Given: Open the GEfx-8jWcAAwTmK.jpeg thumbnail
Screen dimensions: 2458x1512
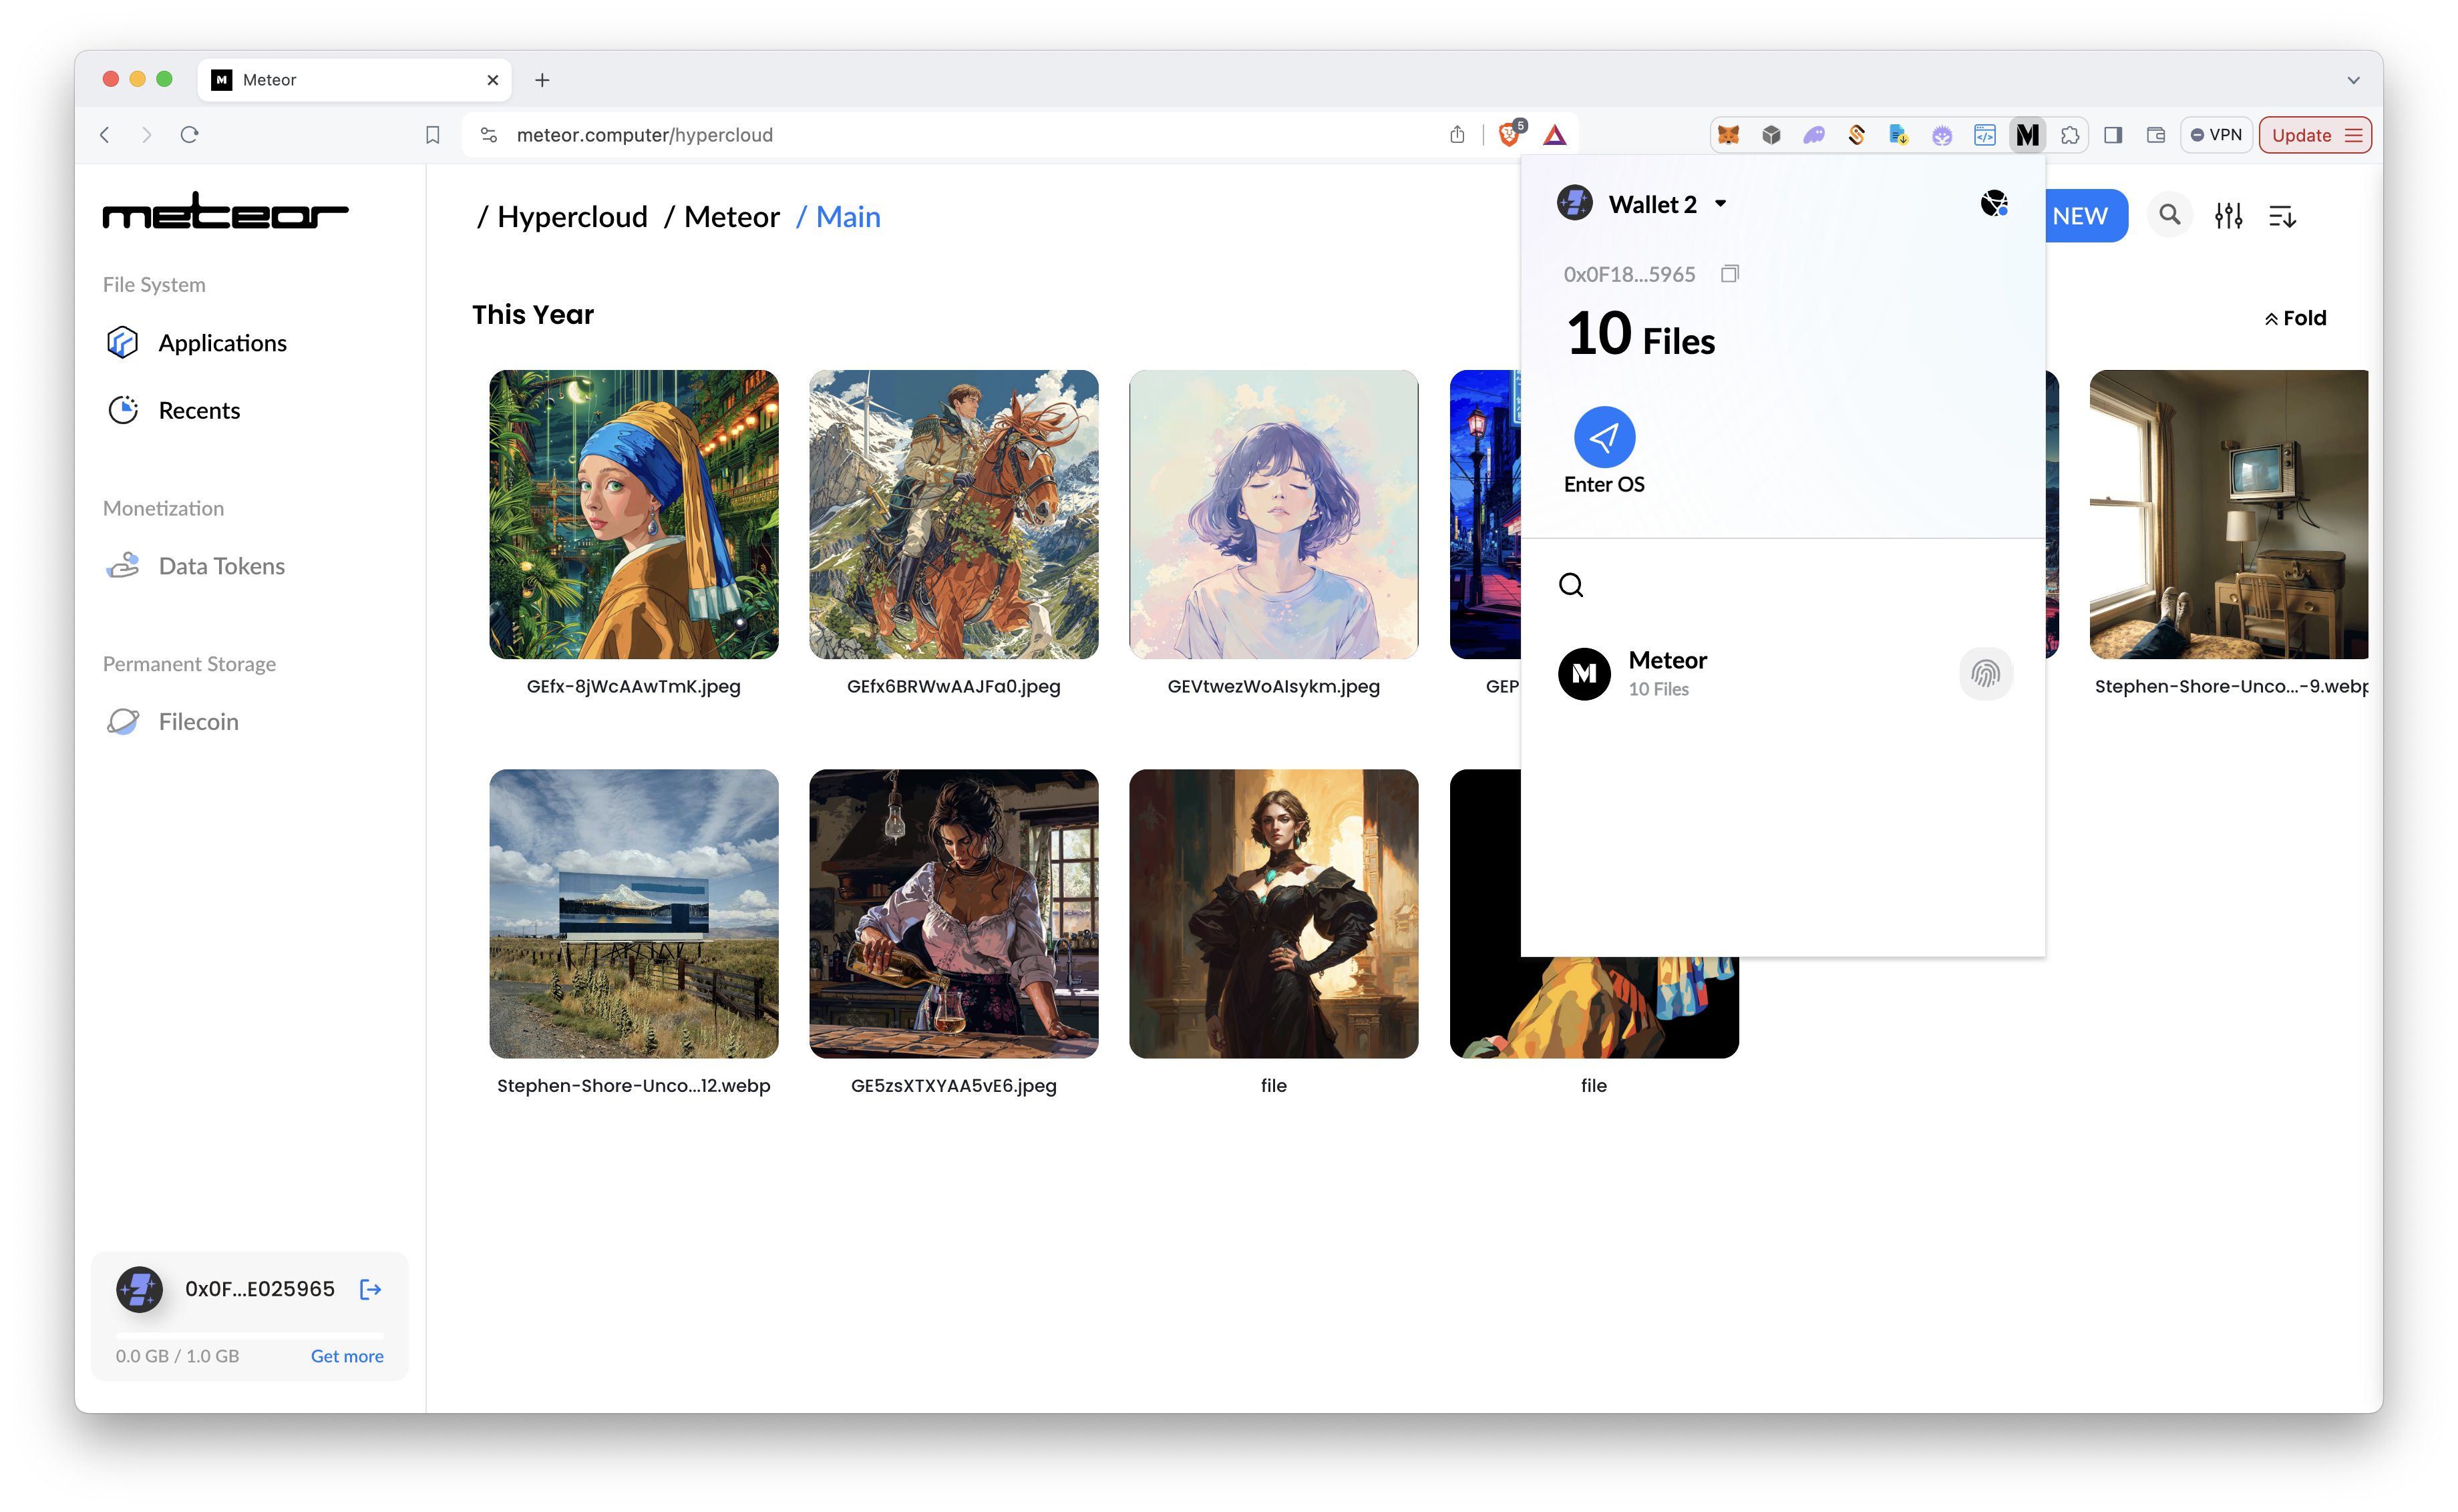Looking at the screenshot, I should (633, 515).
